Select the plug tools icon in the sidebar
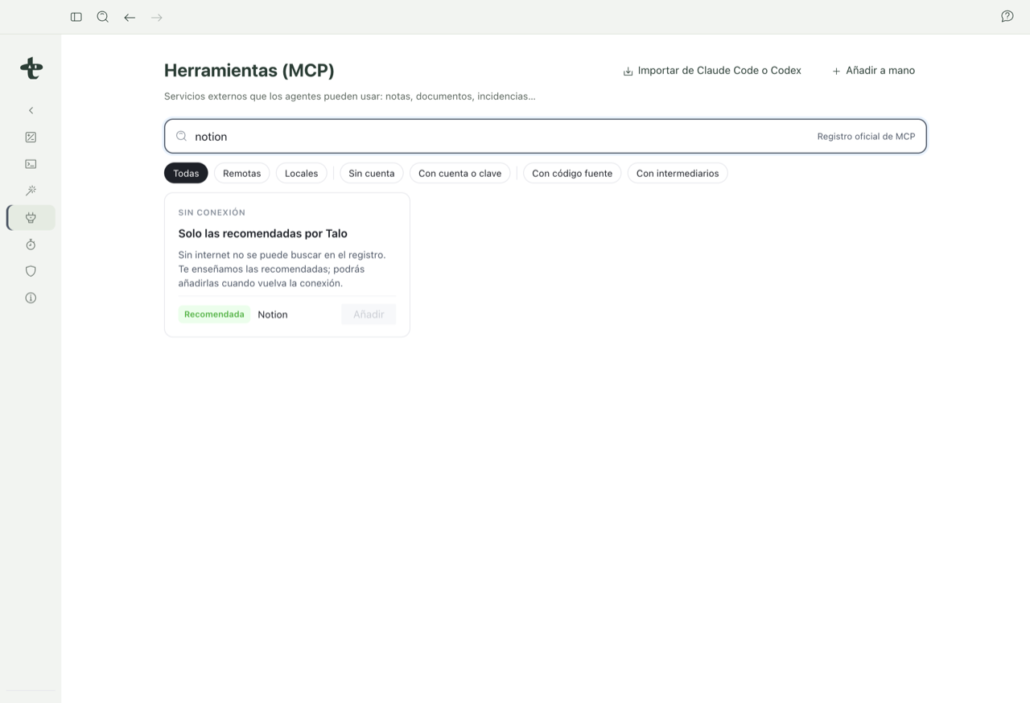The image size is (1030, 703). click(31, 217)
